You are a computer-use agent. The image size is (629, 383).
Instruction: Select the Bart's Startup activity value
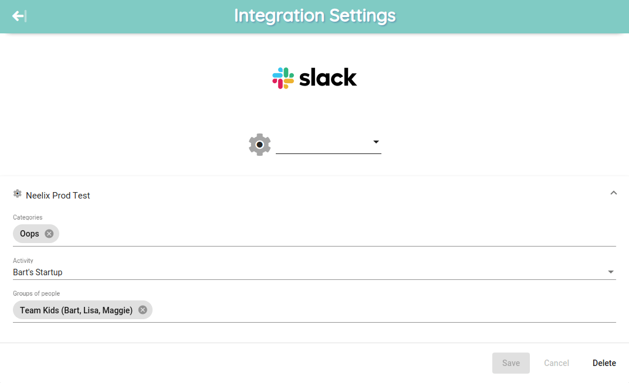38,272
